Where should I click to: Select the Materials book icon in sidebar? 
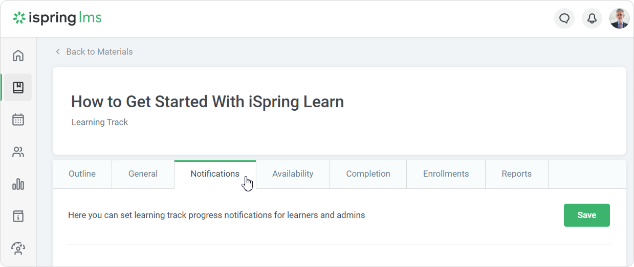click(x=18, y=87)
